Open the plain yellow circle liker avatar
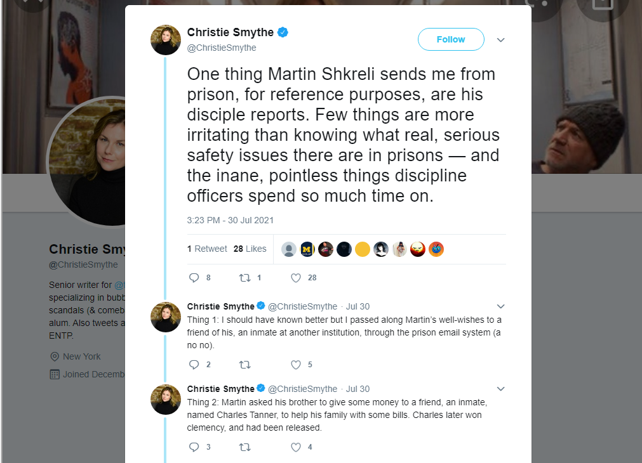The width and height of the screenshot is (642, 463). [363, 249]
